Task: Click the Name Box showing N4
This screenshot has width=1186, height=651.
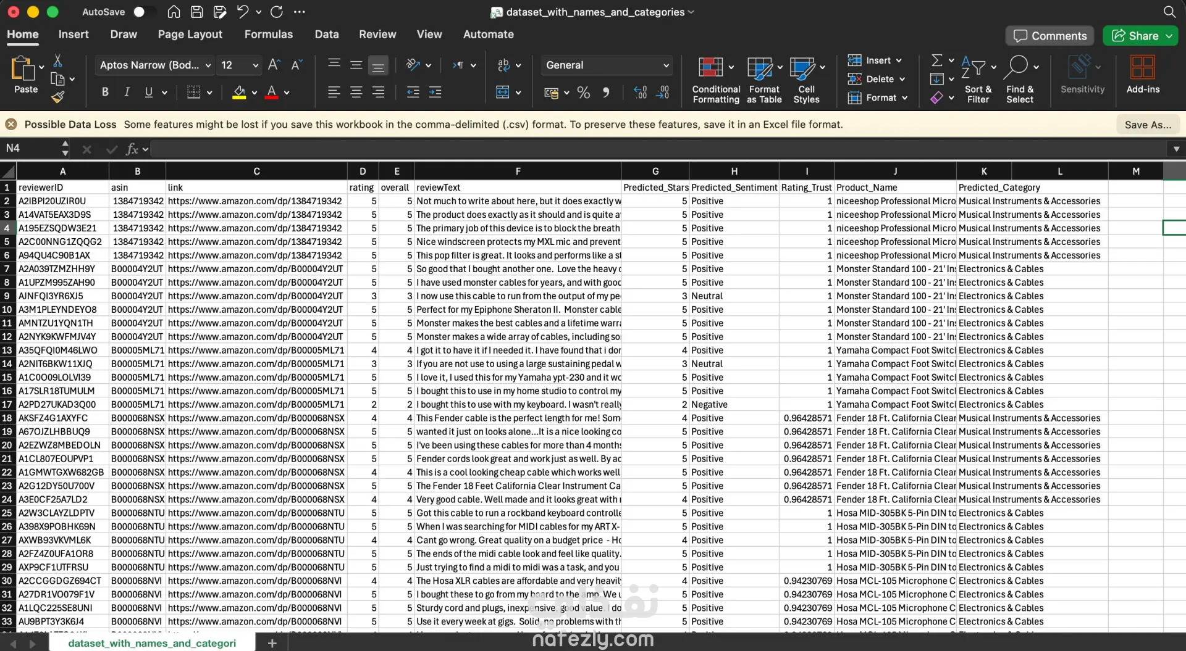Action: pos(31,148)
